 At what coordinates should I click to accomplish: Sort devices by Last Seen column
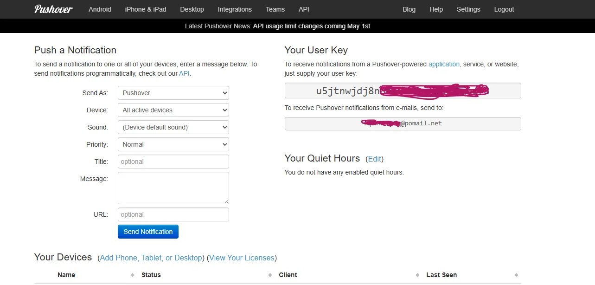(441, 275)
